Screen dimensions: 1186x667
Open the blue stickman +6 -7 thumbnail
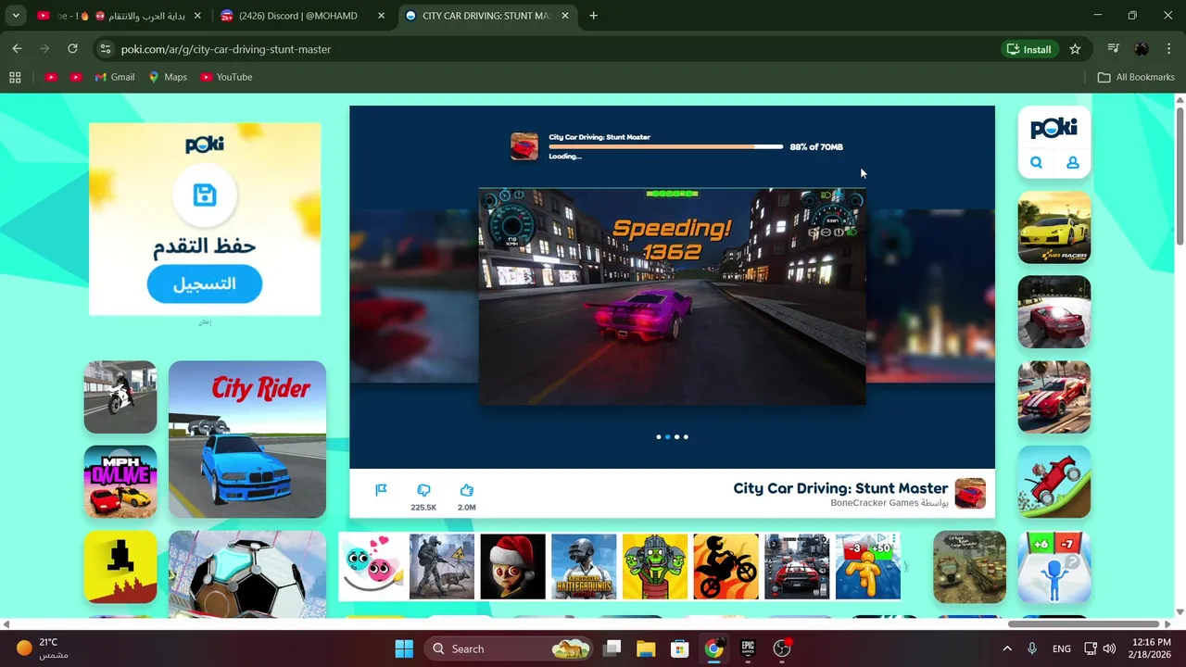(1054, 567)
